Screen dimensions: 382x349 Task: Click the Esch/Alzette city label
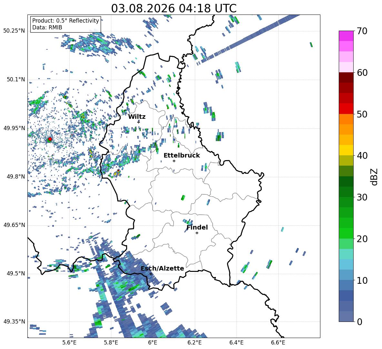coord(162,268)
